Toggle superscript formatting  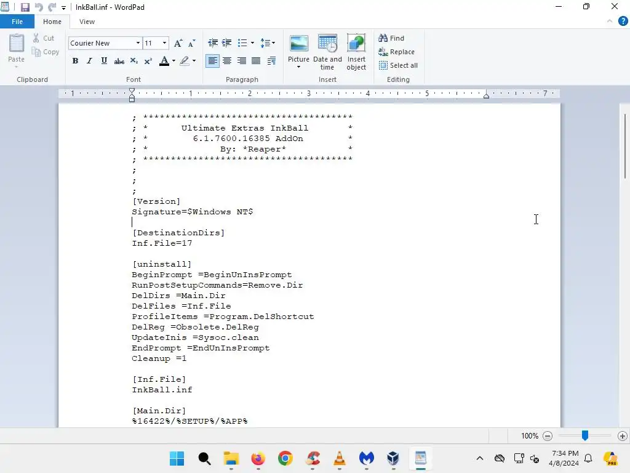tap(148, 61)
